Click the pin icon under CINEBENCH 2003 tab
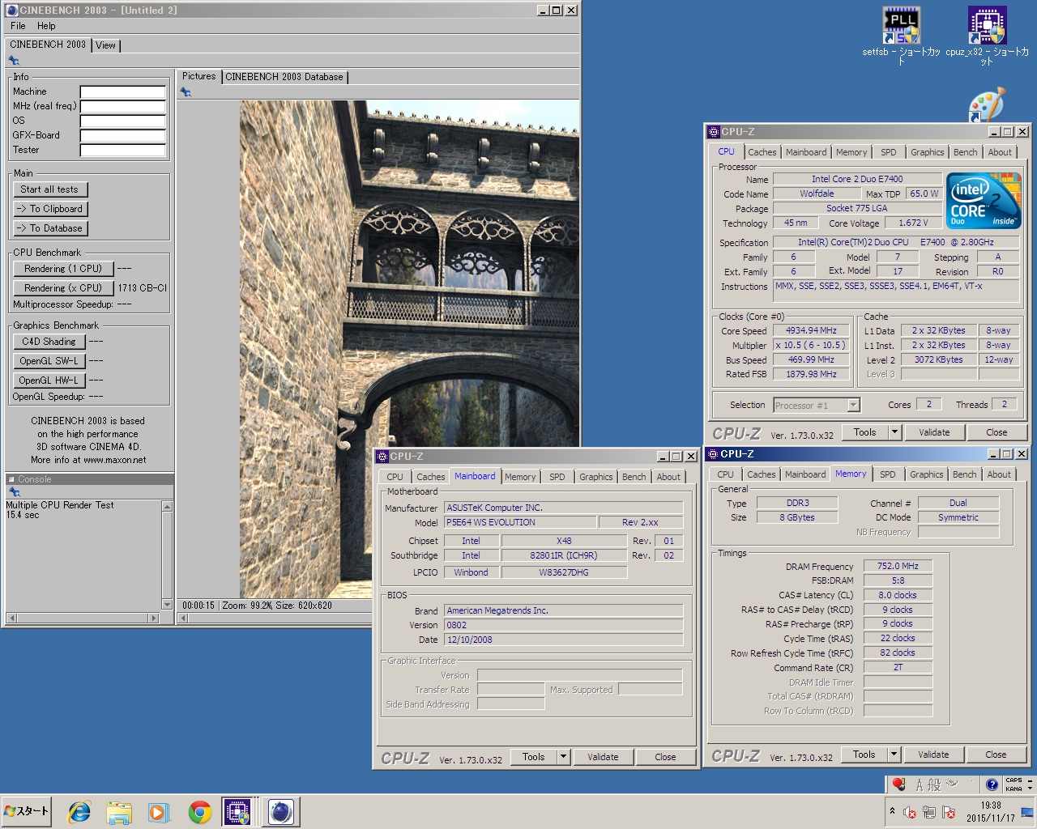The image size is (1037, 829). [14, 61]
